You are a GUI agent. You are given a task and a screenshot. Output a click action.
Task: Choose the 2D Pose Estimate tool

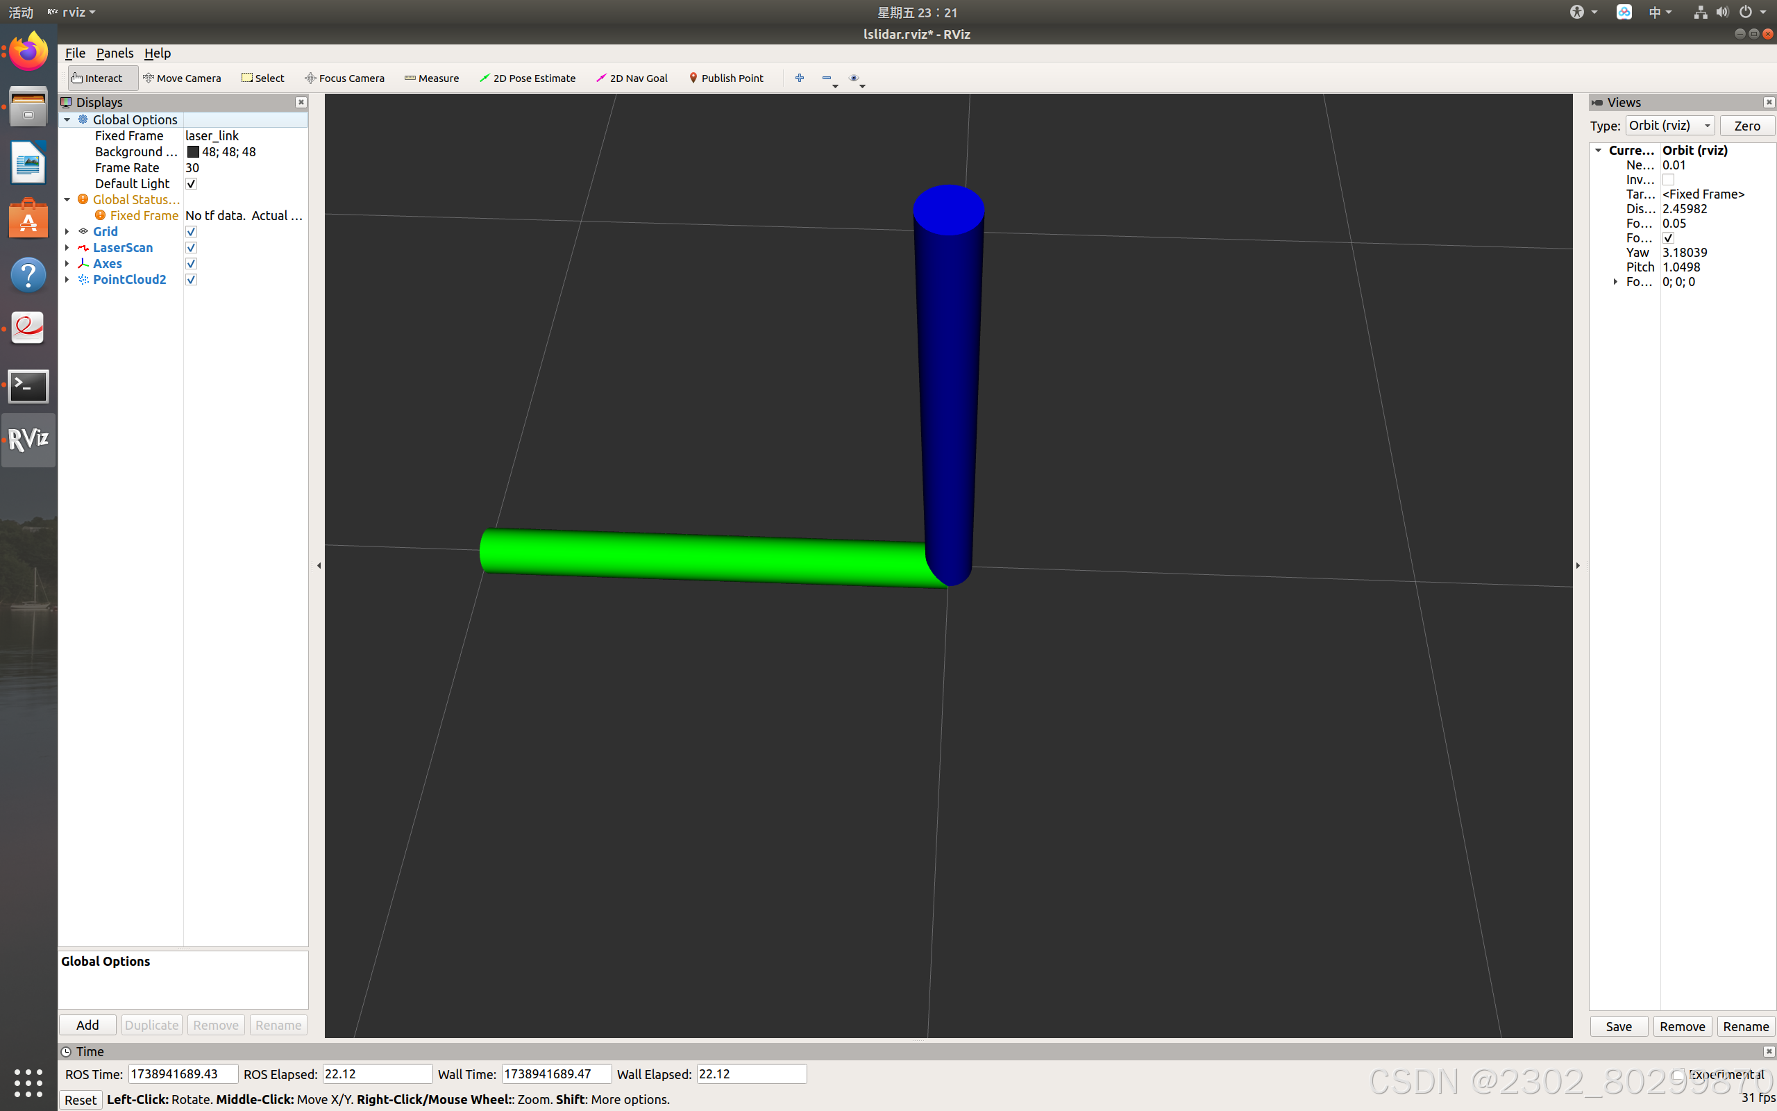pyautogui.click(x=528, y=78)
